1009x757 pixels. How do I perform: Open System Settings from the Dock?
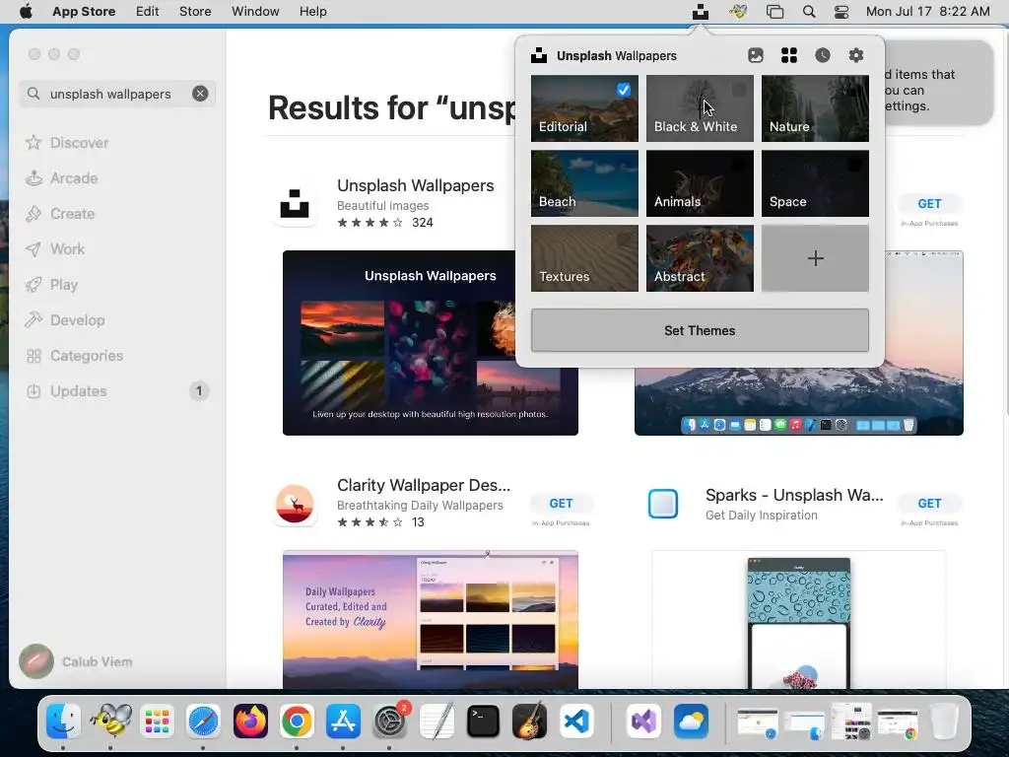(390, 721)
